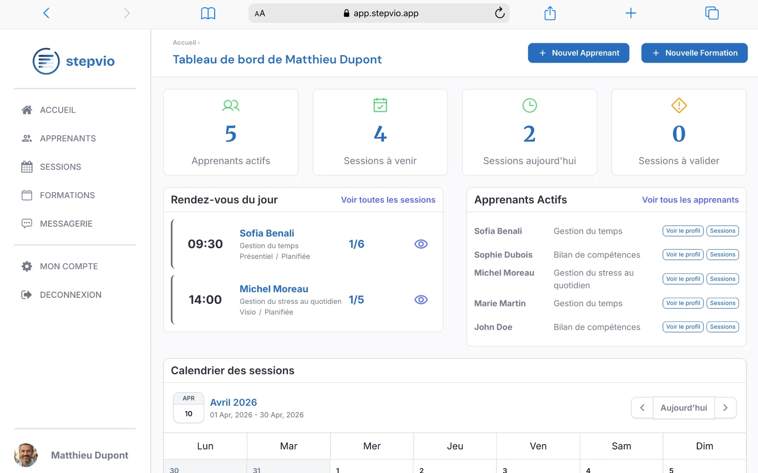The height and width of the screenshot is (473, 758).
Task: Open Mon Compte settings gear icon
Action: 27,266
